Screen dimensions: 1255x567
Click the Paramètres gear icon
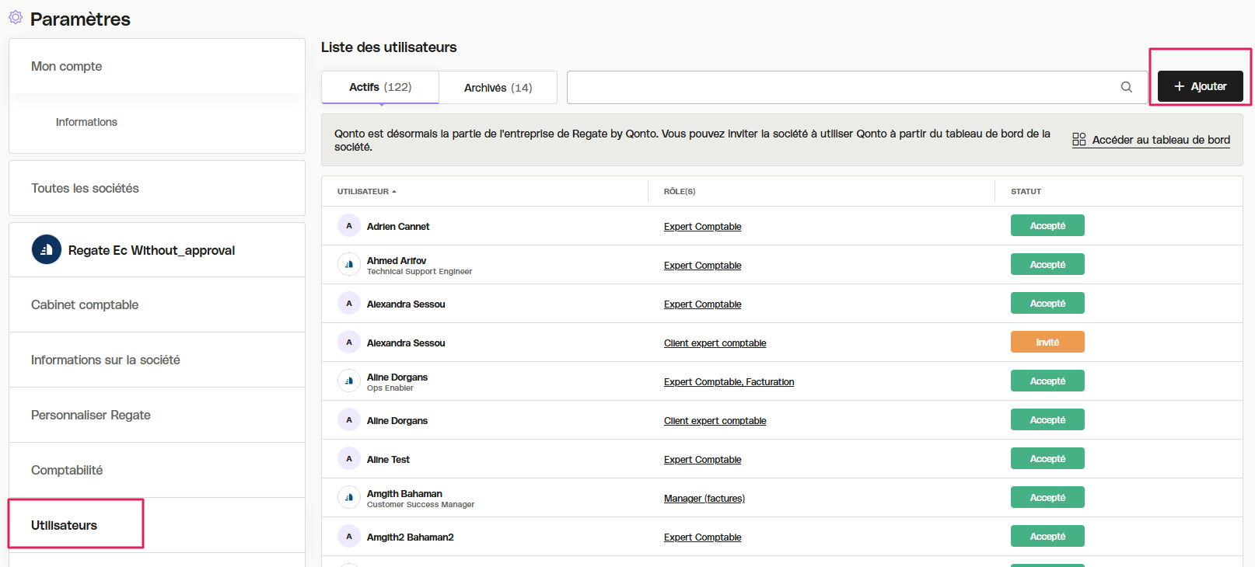(16, 17)
